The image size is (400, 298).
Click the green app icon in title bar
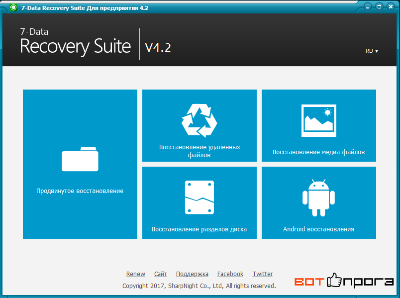[x=13, y=7]
